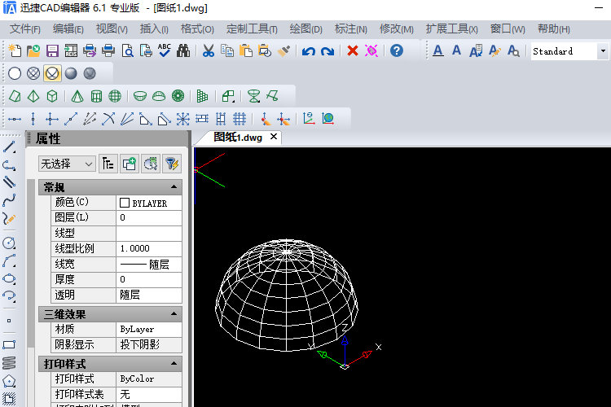Select the Dish mesh tool
Screen dimensions: 611x407
(140, 96)
